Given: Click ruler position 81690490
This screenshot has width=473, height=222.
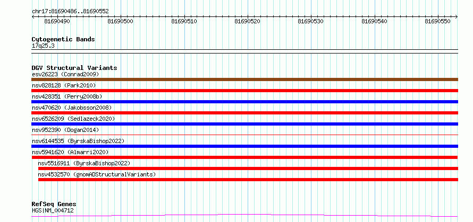Looking at the screenshot, I should click(x=57, y=21).
